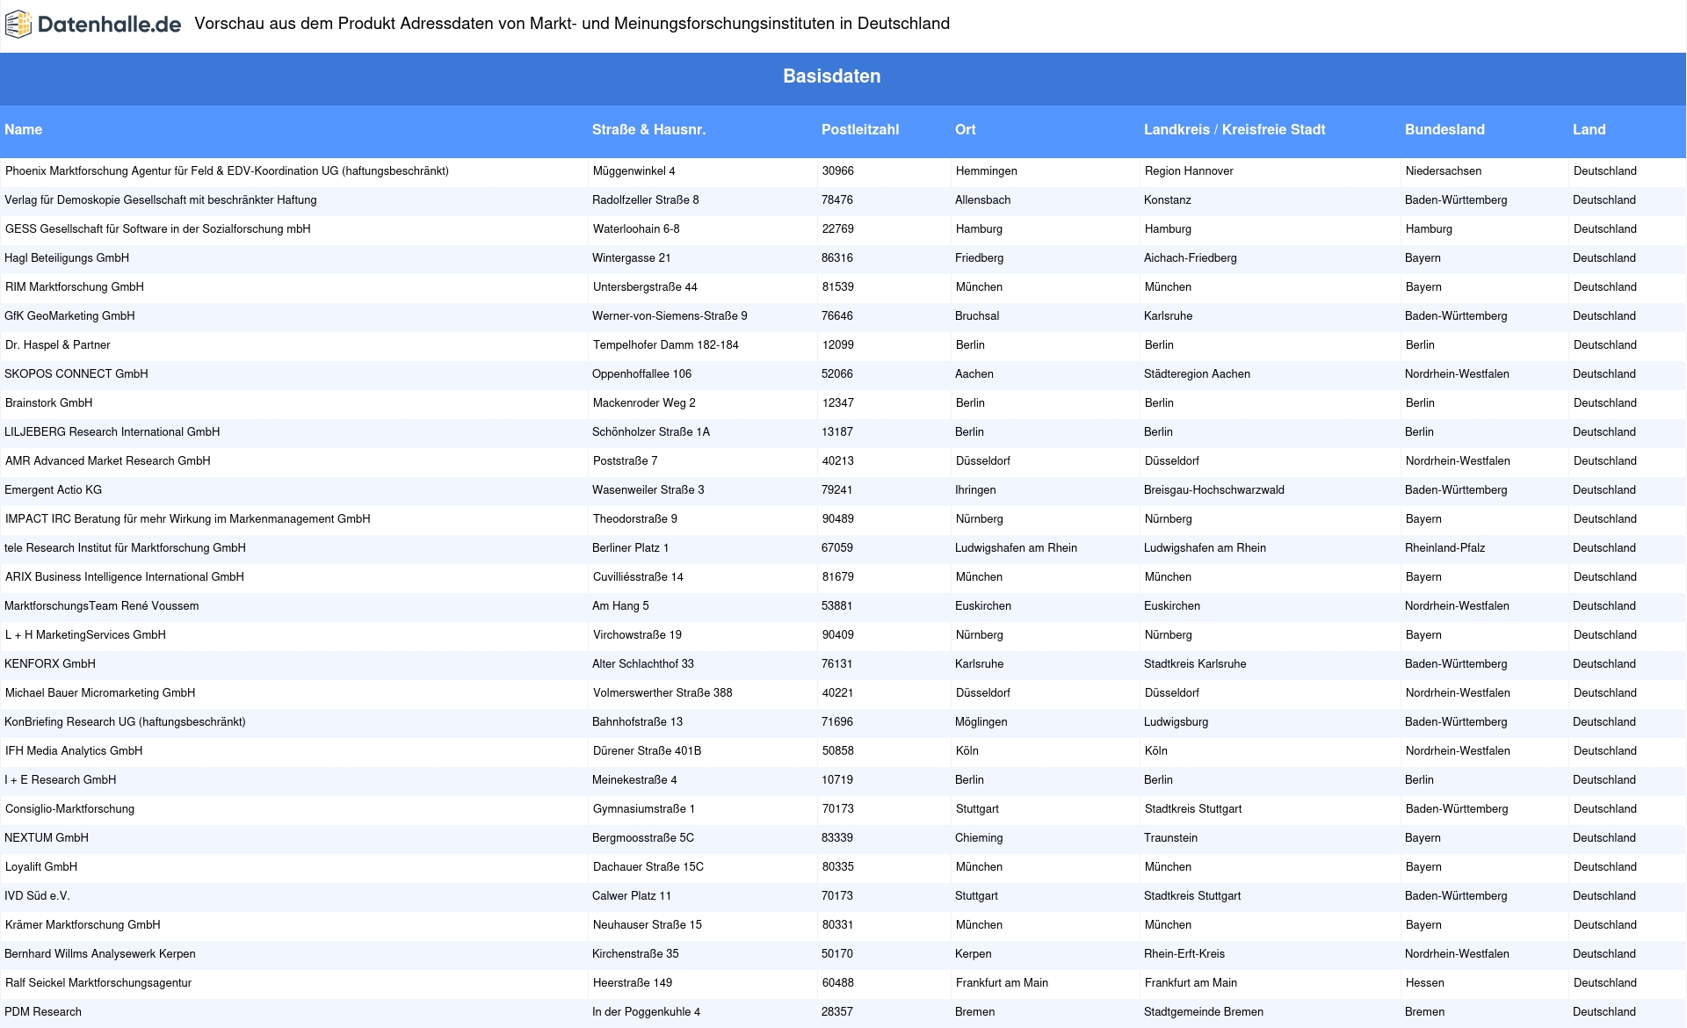Select postal code 30966

point(838,171)
